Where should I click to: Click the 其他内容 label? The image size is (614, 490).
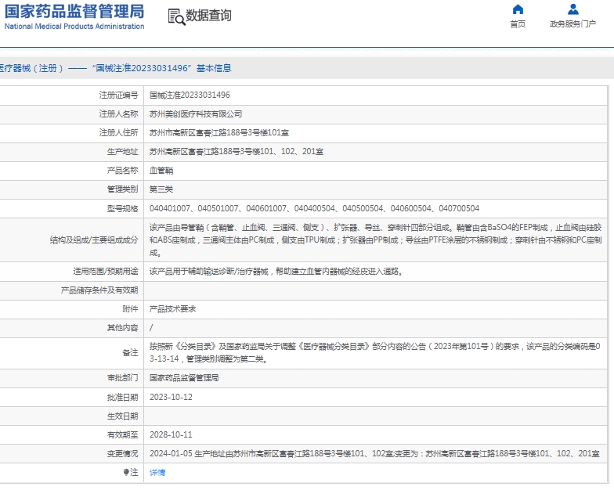click(x=122, y=327)
